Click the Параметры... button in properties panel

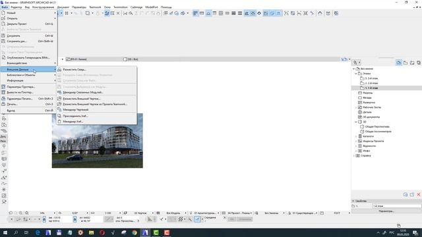[x=386, y=211]
